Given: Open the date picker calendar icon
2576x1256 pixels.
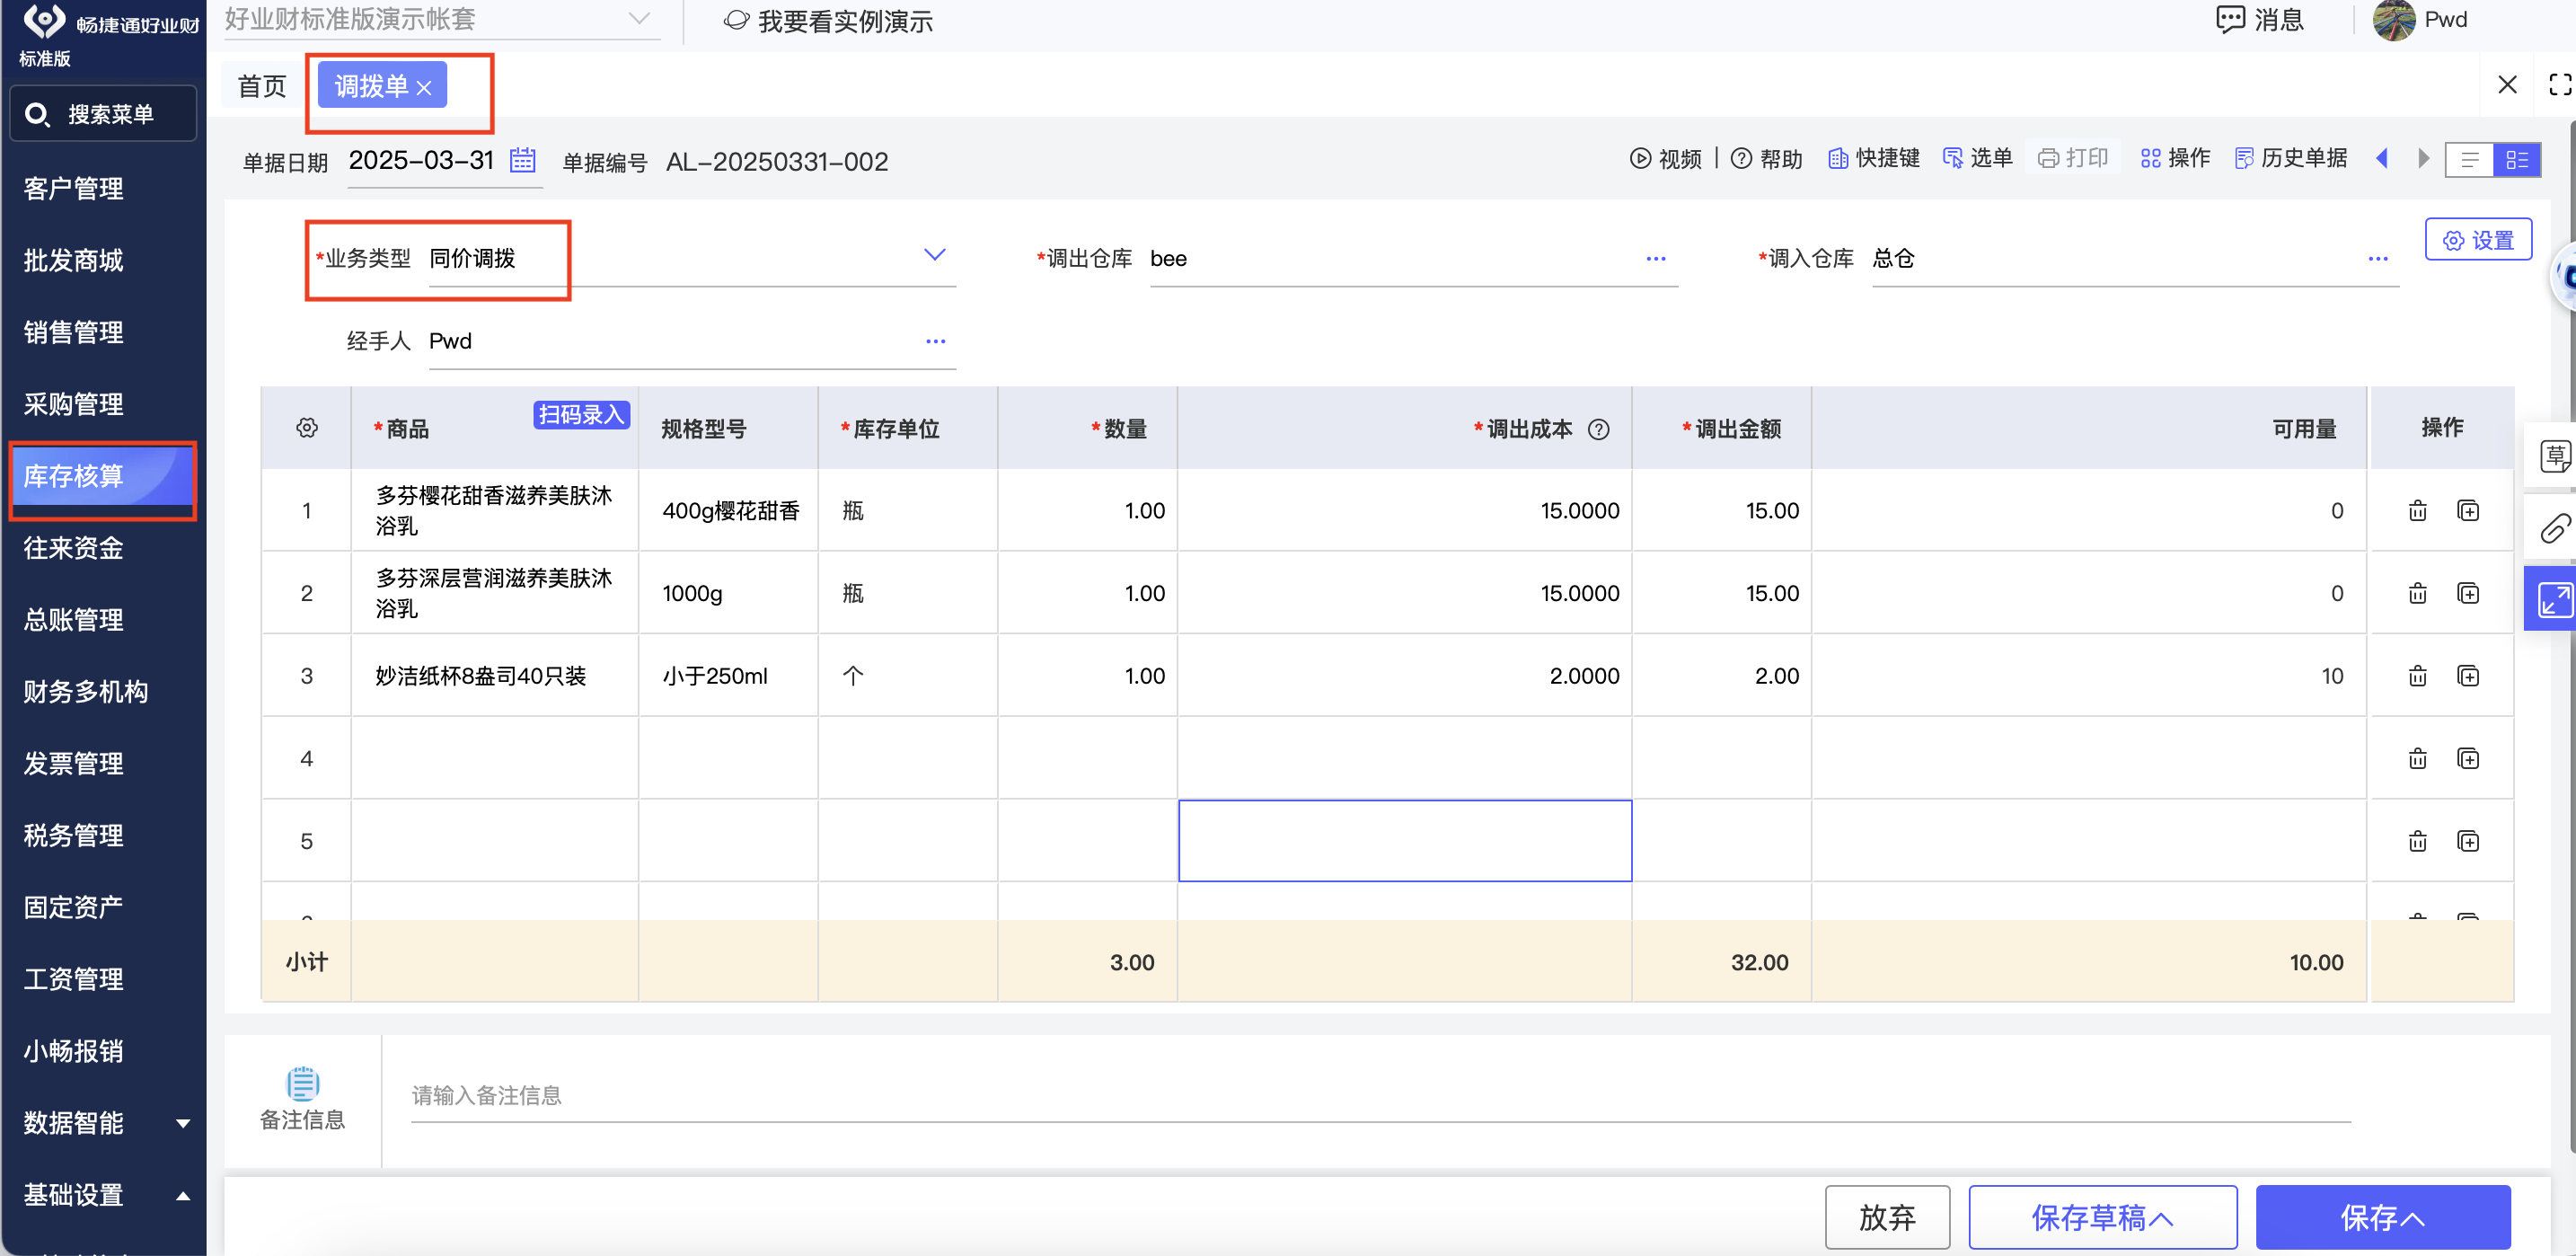Looking at the screenshot, I should click(x=522, y=160).
